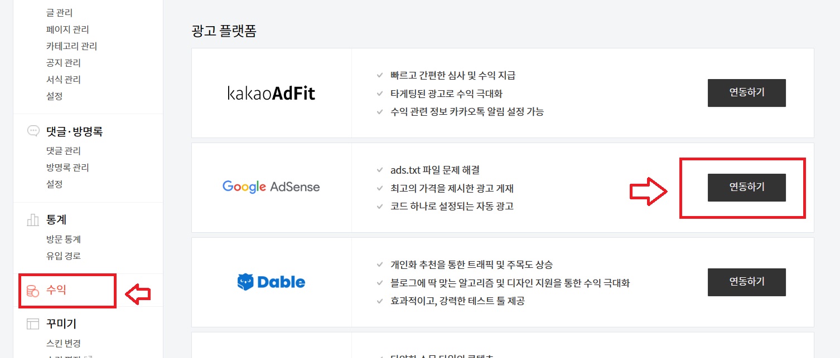Click text '효과적이고, 강력한 테스트 툴 제공'

458,301
